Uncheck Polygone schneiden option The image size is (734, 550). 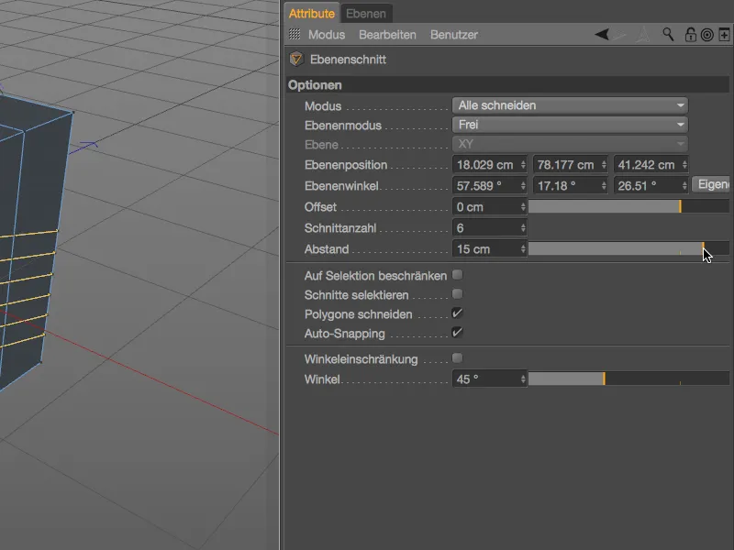pos(457,313)
